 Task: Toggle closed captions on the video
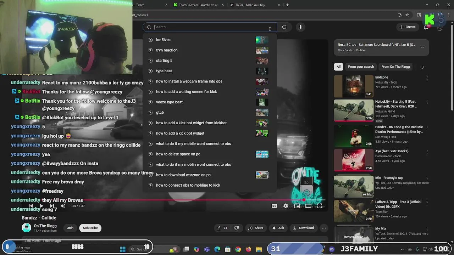point(274,206)
